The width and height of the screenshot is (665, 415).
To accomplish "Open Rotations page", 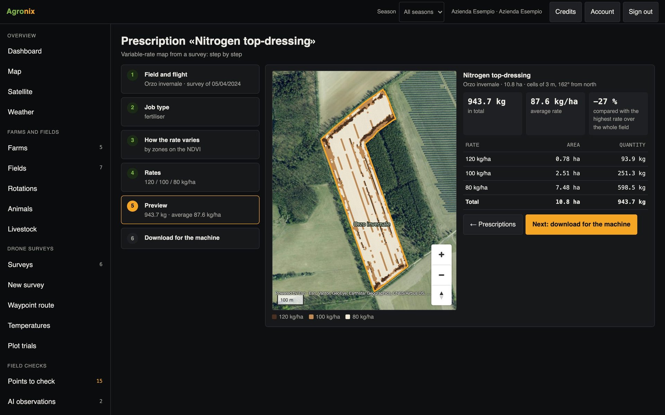I will [x=55, y=189].
